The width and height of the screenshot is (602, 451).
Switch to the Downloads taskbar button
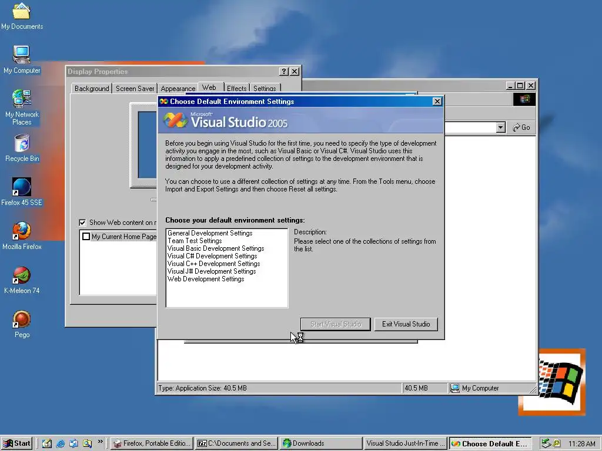pos(321,443)
